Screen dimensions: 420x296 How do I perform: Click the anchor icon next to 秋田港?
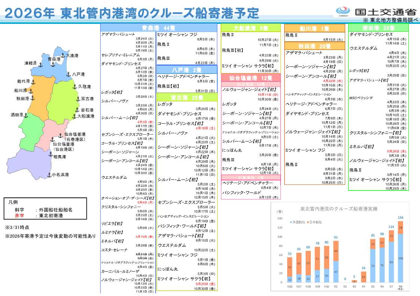coord(33,98)
